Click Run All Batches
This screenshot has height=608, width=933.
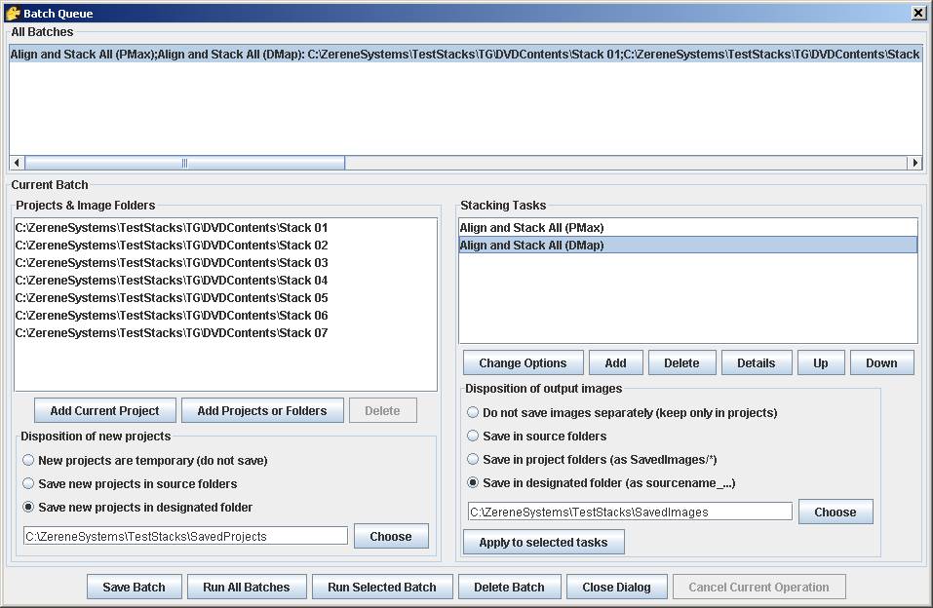point(247,587)
